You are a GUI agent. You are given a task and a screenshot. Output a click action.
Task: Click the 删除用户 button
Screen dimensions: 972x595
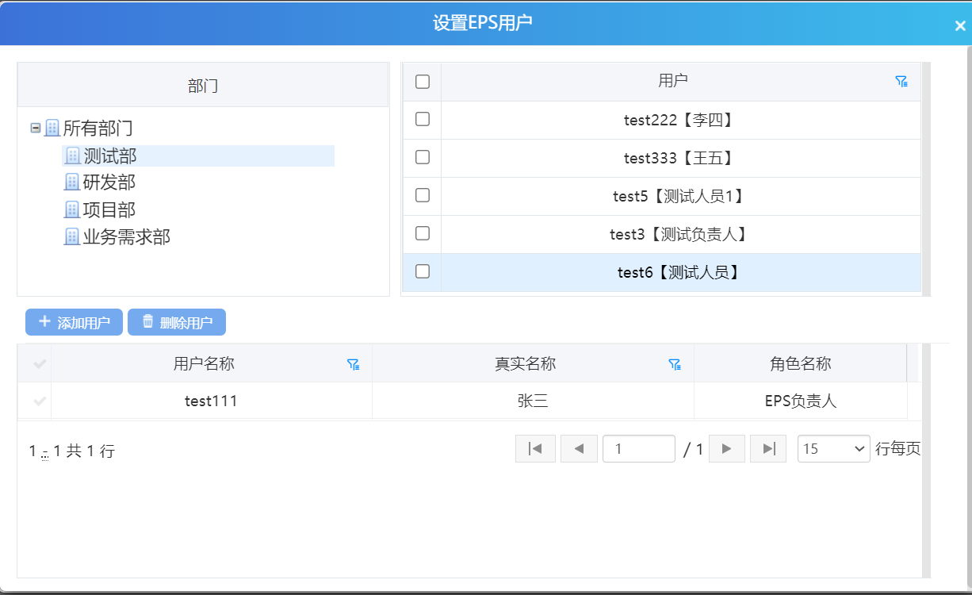[x=177, y=322]
